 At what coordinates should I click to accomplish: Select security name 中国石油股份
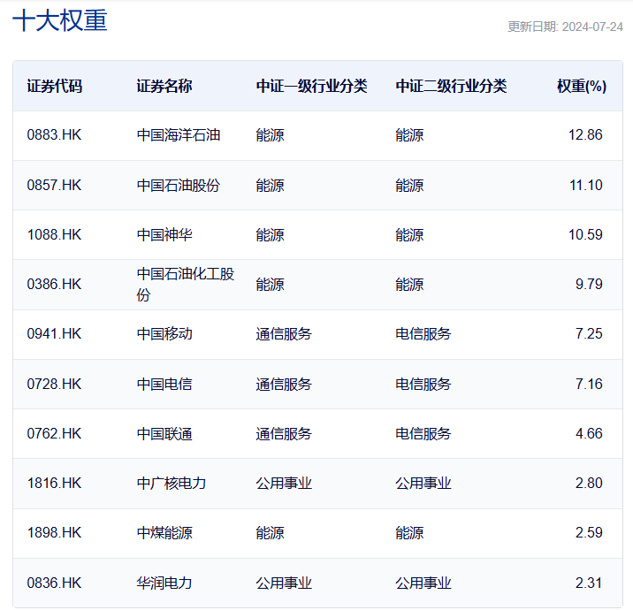click(179, 186)
